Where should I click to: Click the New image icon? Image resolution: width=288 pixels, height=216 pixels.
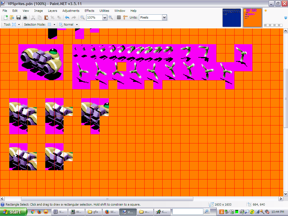pos(6,17)
